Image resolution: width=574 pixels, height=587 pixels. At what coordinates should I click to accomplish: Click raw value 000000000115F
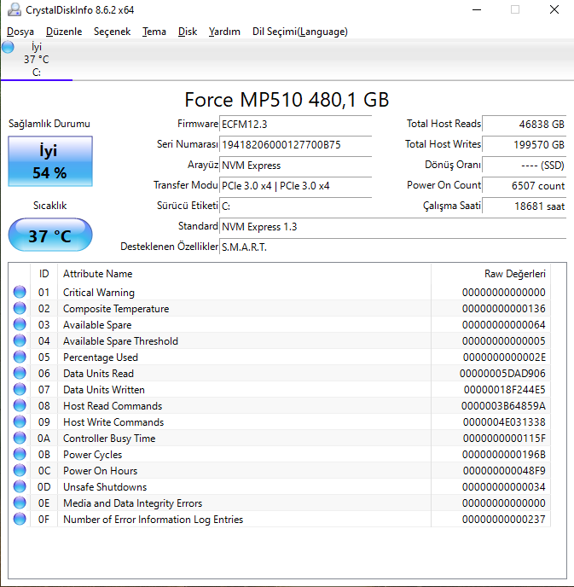[504, 439]
